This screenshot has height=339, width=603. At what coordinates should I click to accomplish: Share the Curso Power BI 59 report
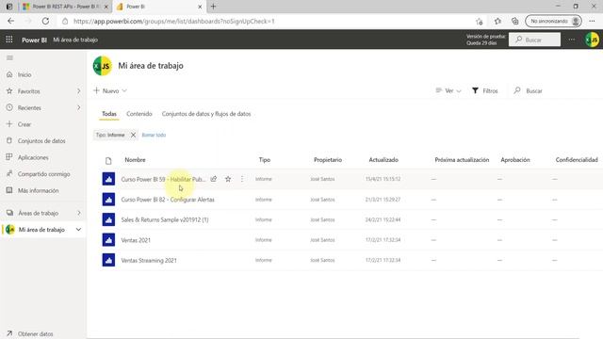214,179
